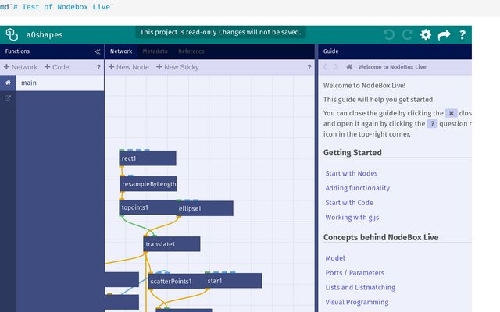
Task: Select the main function item
Action: tap(29, 83)
